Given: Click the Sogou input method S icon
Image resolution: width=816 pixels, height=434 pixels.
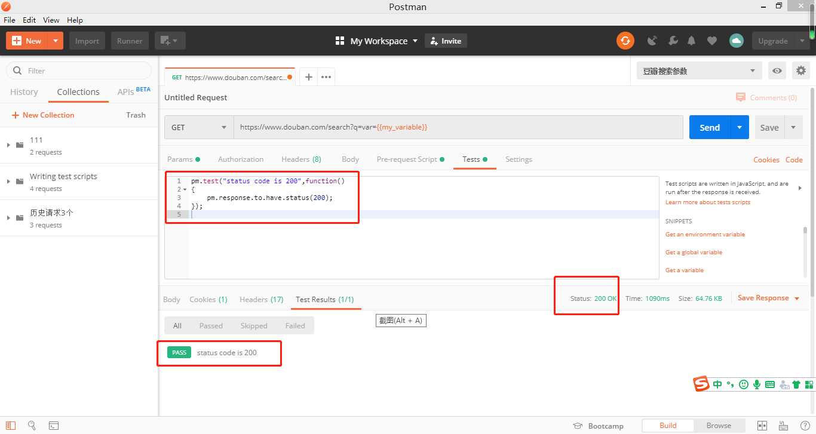Looking at the screenshot, I should point(701,384).
